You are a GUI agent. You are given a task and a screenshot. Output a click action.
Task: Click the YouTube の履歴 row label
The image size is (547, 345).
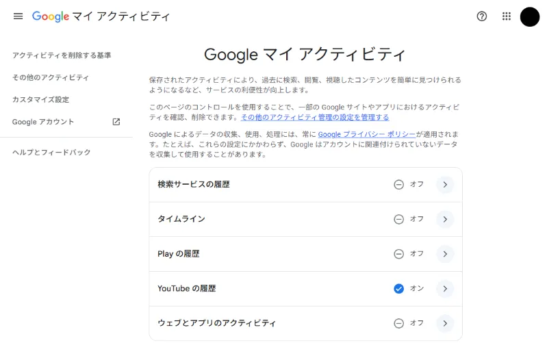pyautogui.click(x=187, y=288)
